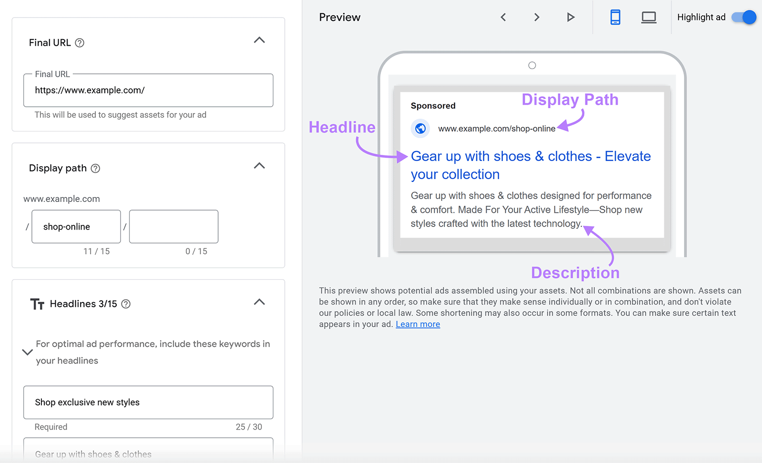Viewport: 762px width, 463px height.
Task: Open the Learn more link
Action: pos(418,324)
